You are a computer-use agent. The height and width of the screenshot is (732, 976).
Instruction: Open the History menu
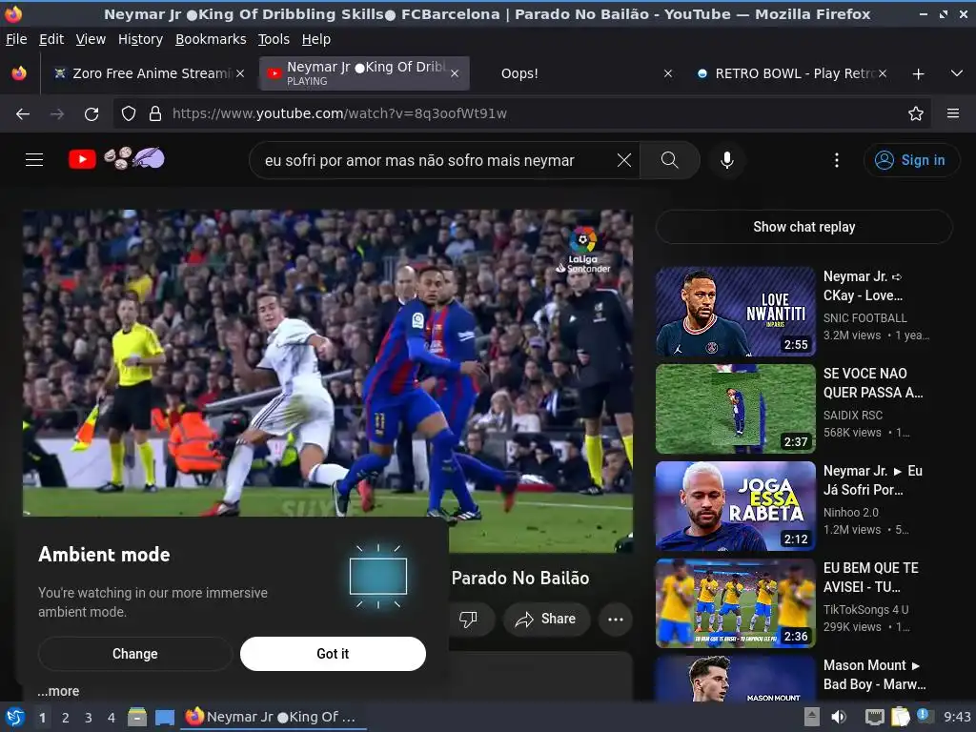point(140,39)
